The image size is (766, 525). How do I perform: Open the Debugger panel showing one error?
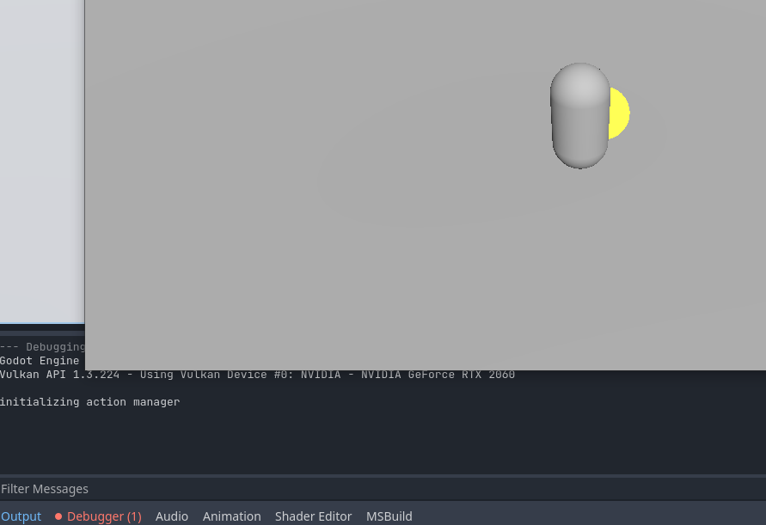pyautogui.click(x=103, y=516)
